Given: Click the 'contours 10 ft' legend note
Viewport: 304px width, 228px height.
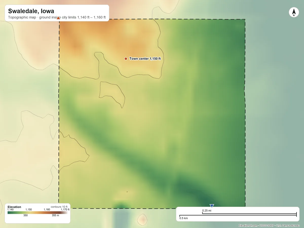Looking at the screenshot, I should [59, 207].
